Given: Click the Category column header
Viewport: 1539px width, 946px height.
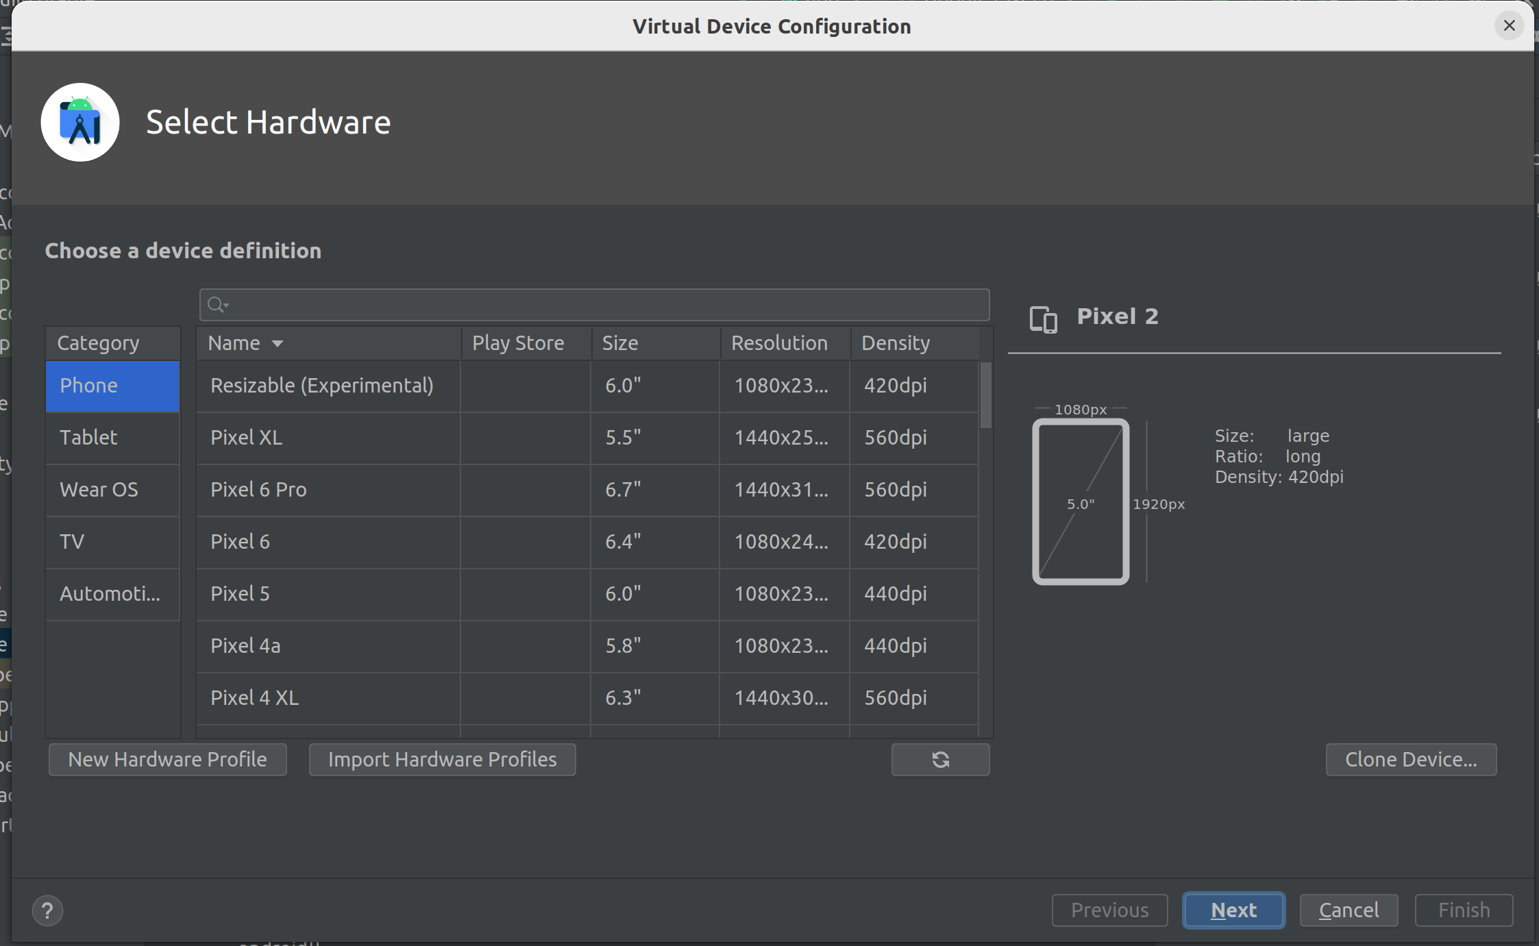Looking at the screenshot, I should (x=112, y=343).
